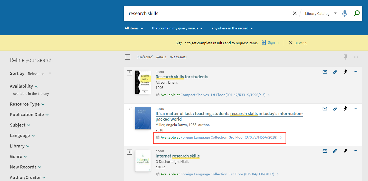This screenshot has height=181, width=368.
Task: Click into the search input field
Action: click(205, 14)
